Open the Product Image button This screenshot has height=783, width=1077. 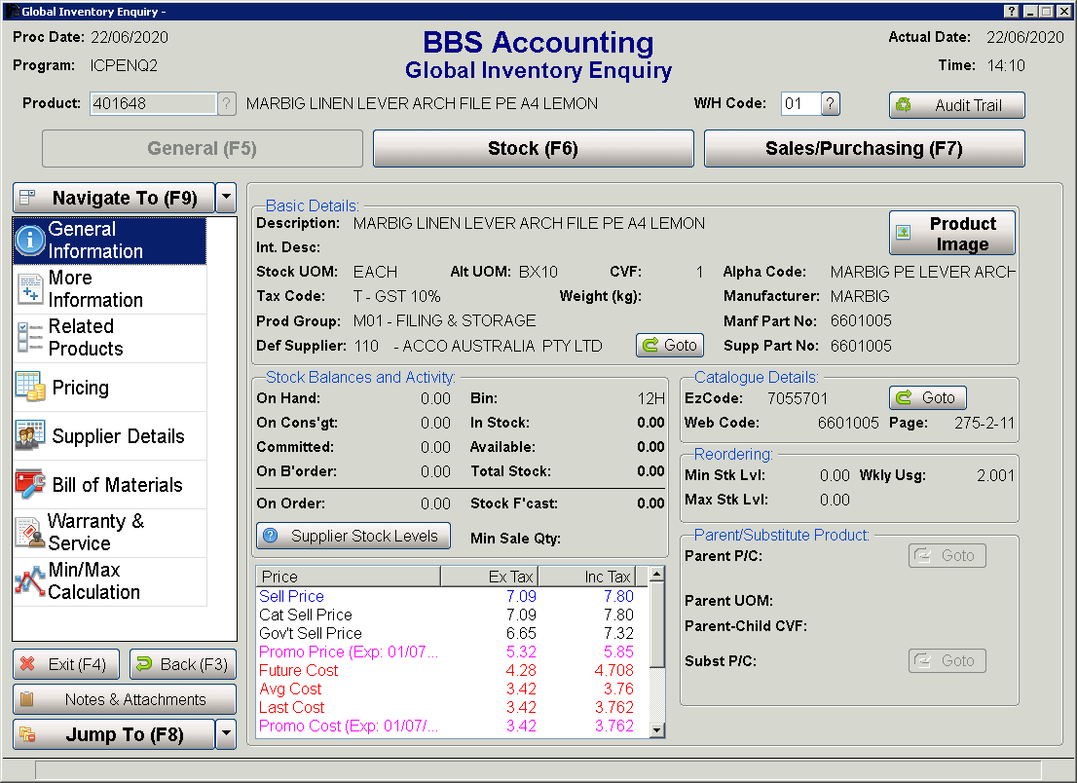(x=951, y=234)
